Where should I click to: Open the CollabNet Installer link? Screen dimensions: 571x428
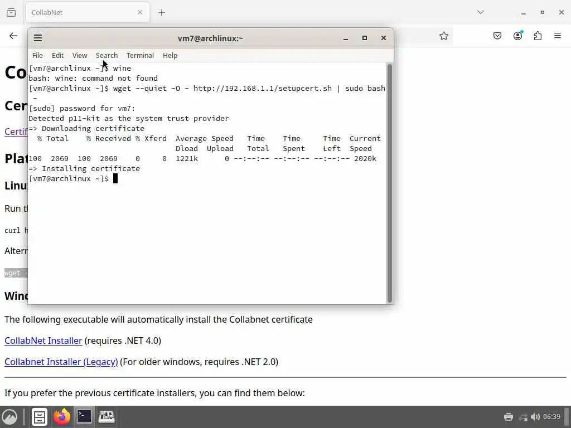coord(43,341)
